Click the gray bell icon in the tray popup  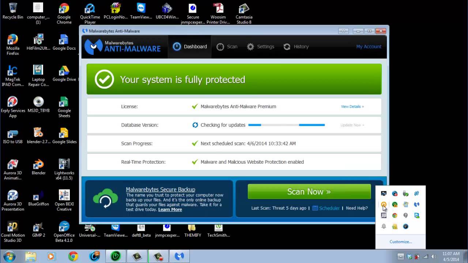384,226
